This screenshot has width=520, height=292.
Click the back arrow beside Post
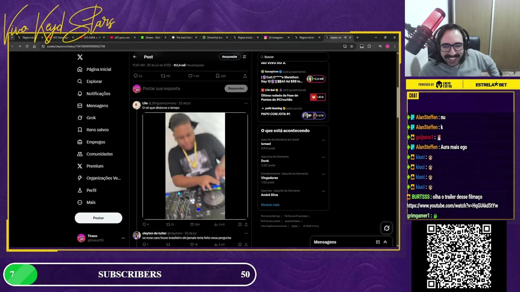[x=135, y=57]
